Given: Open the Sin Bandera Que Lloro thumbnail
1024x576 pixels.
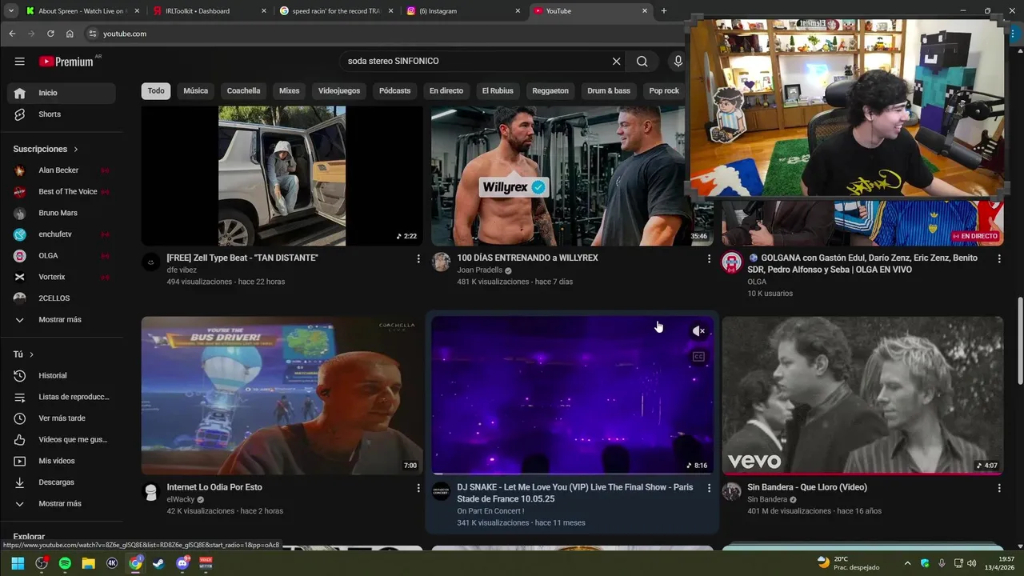Looking at the screenshot, I should click(x=862, y=395).
